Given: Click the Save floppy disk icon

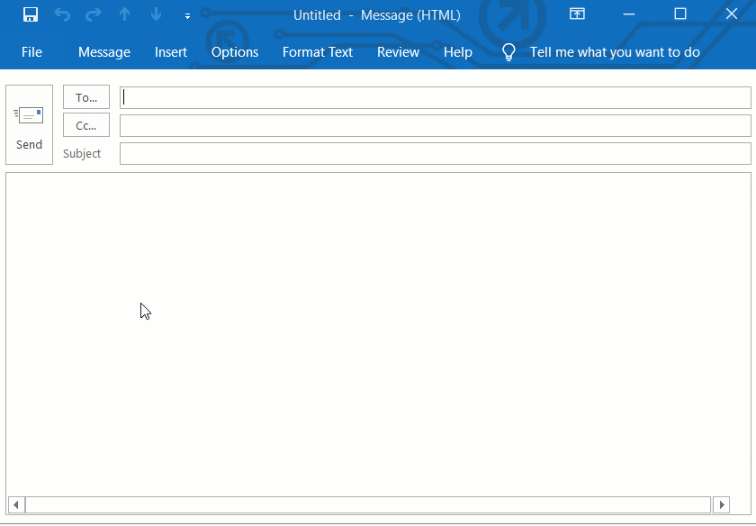Looking at the screenshot, I should (x=31, y=14).
